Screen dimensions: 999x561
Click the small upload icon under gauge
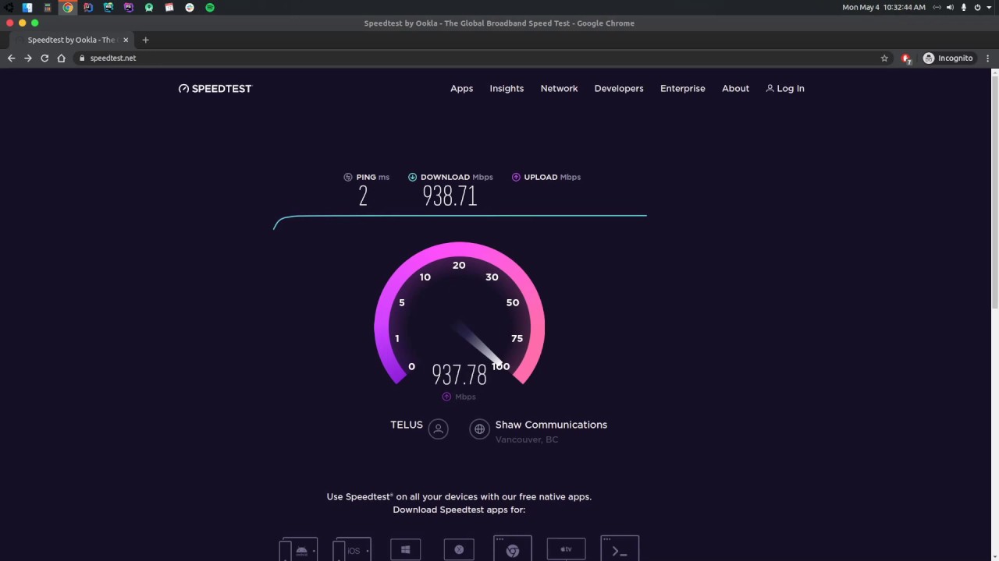tap(446, 397)
